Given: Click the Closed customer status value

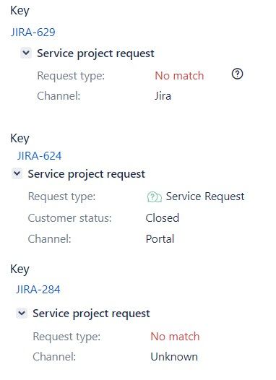Looking at the screenshot, I should (x=163, y=218).
